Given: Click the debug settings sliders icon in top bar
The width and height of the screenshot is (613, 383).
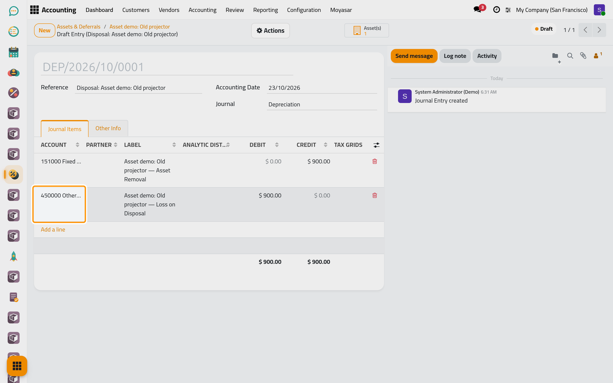Looking at the screenshot, I should coord(508,10).
